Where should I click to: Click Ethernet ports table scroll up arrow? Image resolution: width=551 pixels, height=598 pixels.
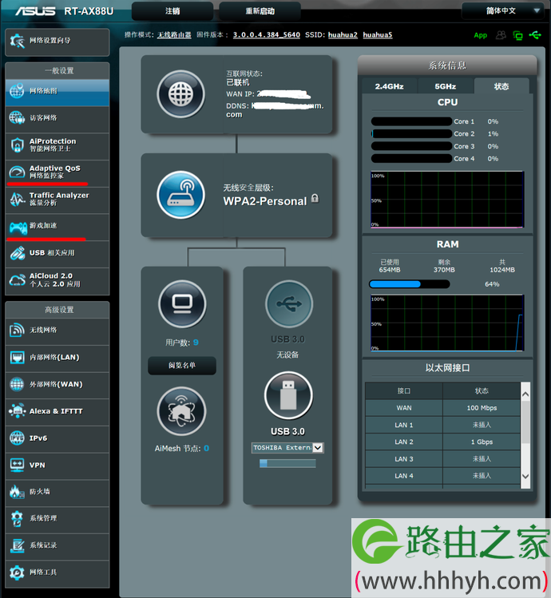click(525, 394)
